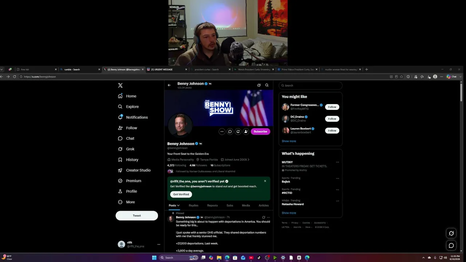Open options for the MUTINY promoted trend

click(337, 162)
